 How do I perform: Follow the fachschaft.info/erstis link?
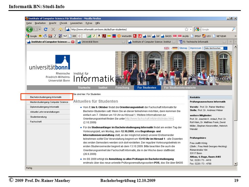click(149, 119)
